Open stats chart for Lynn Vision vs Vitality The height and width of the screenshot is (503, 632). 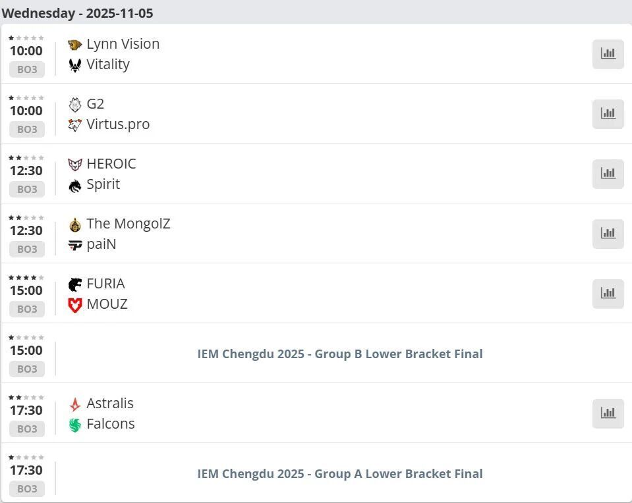608,54
